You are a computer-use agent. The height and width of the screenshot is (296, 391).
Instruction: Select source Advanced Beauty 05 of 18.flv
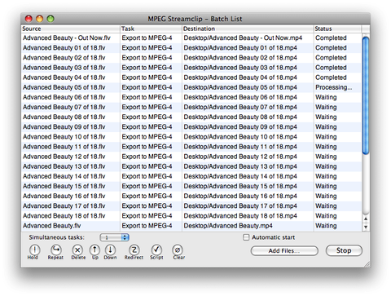pyautogui.click(x=64, y=87)
